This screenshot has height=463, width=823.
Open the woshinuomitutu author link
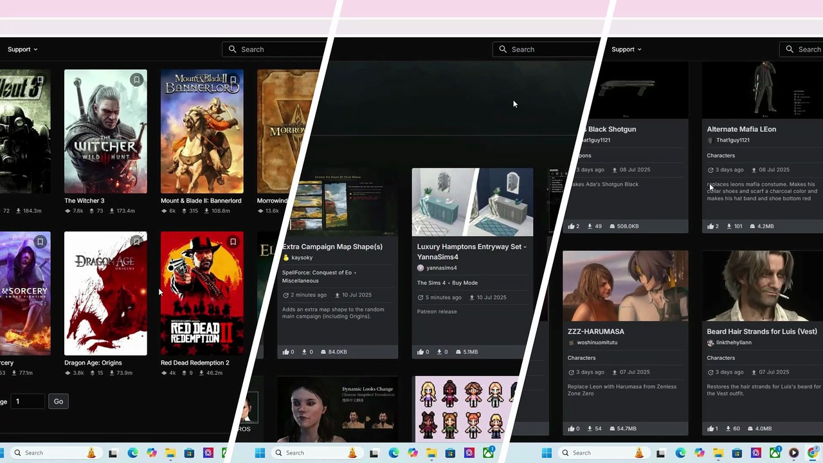tap(597, 343)
